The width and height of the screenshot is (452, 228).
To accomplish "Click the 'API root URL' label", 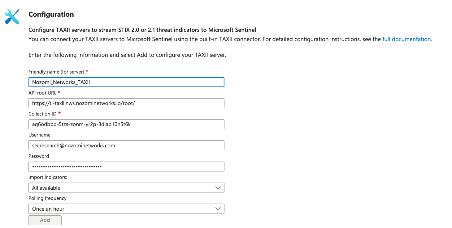I will (x=42, y=93).
